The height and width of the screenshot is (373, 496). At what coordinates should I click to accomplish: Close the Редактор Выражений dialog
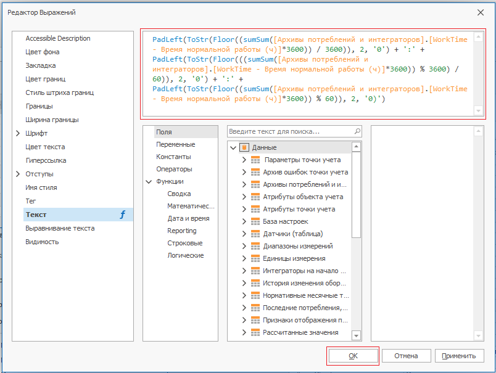click(x=481, y=13)
